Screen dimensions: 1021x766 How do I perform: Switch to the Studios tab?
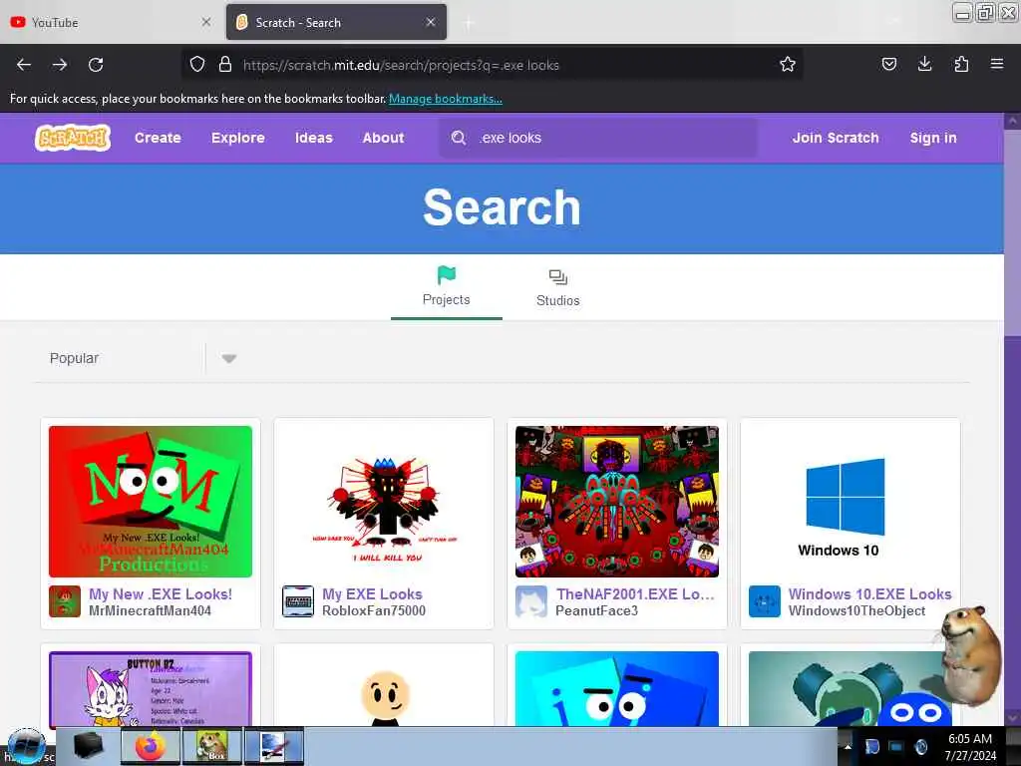click(x=558, y=287)
